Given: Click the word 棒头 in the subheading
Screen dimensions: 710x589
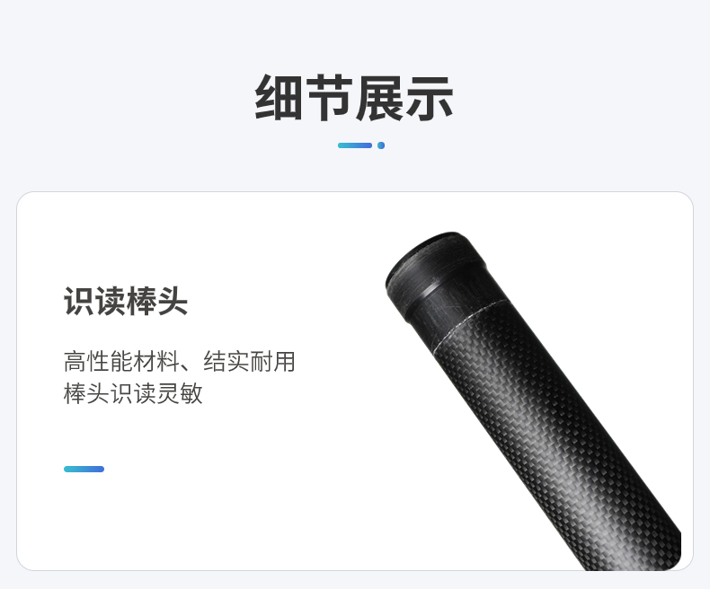Looking at the screenshot, I should pyautogui.click(x=156, y=302).
